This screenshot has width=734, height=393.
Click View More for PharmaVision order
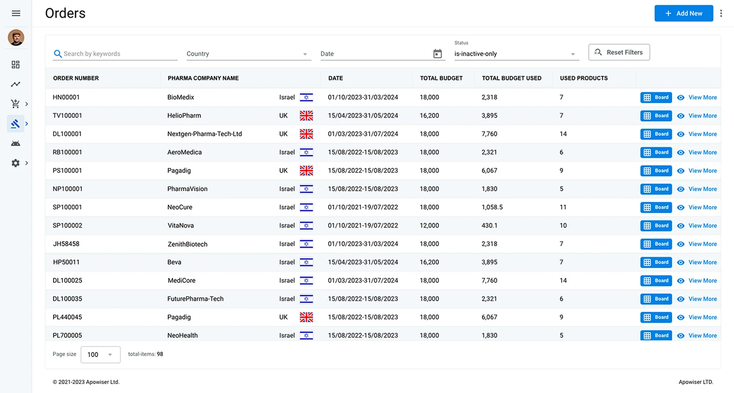[697, 189]
